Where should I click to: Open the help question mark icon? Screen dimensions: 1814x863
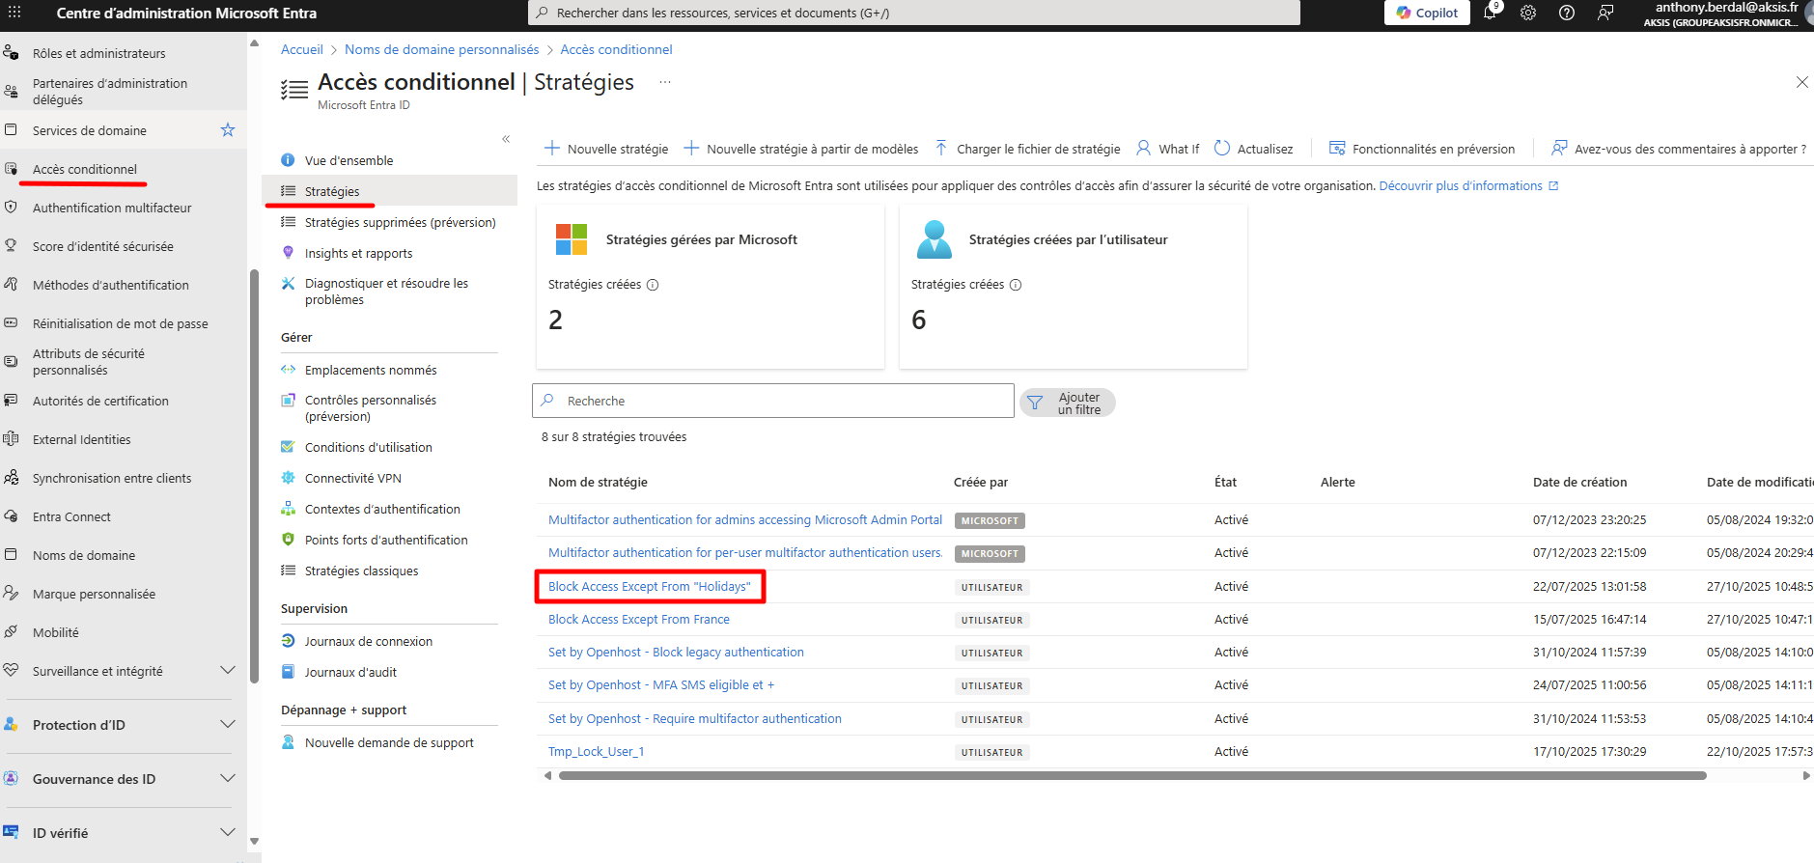point(1567,13)
